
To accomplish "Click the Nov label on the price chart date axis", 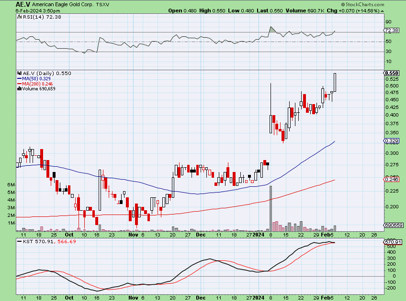I will [133, 235].
